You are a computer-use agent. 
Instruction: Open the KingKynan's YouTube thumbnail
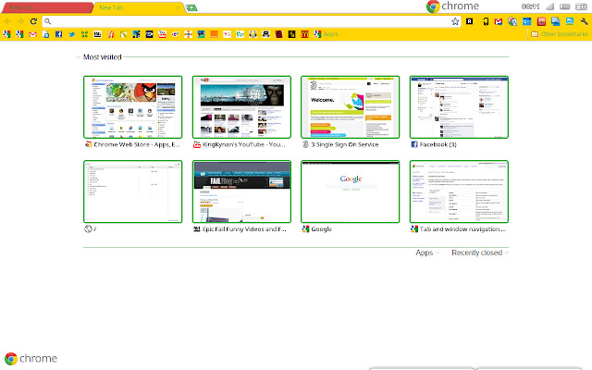click(241, 107)
